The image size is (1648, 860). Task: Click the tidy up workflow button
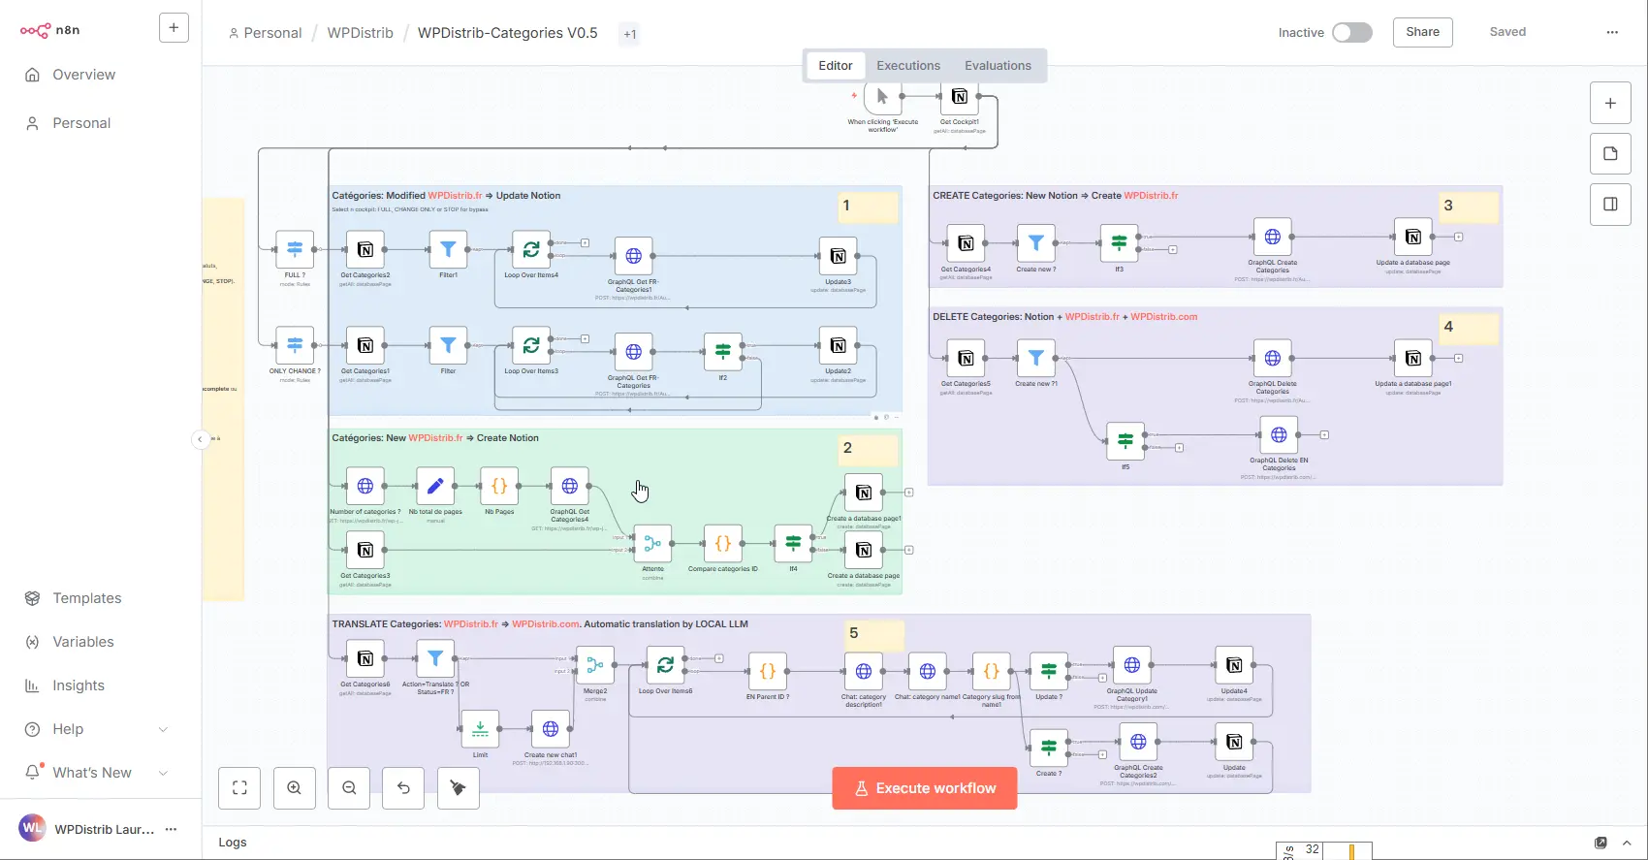pyautogui.click(x=459, y=788)
